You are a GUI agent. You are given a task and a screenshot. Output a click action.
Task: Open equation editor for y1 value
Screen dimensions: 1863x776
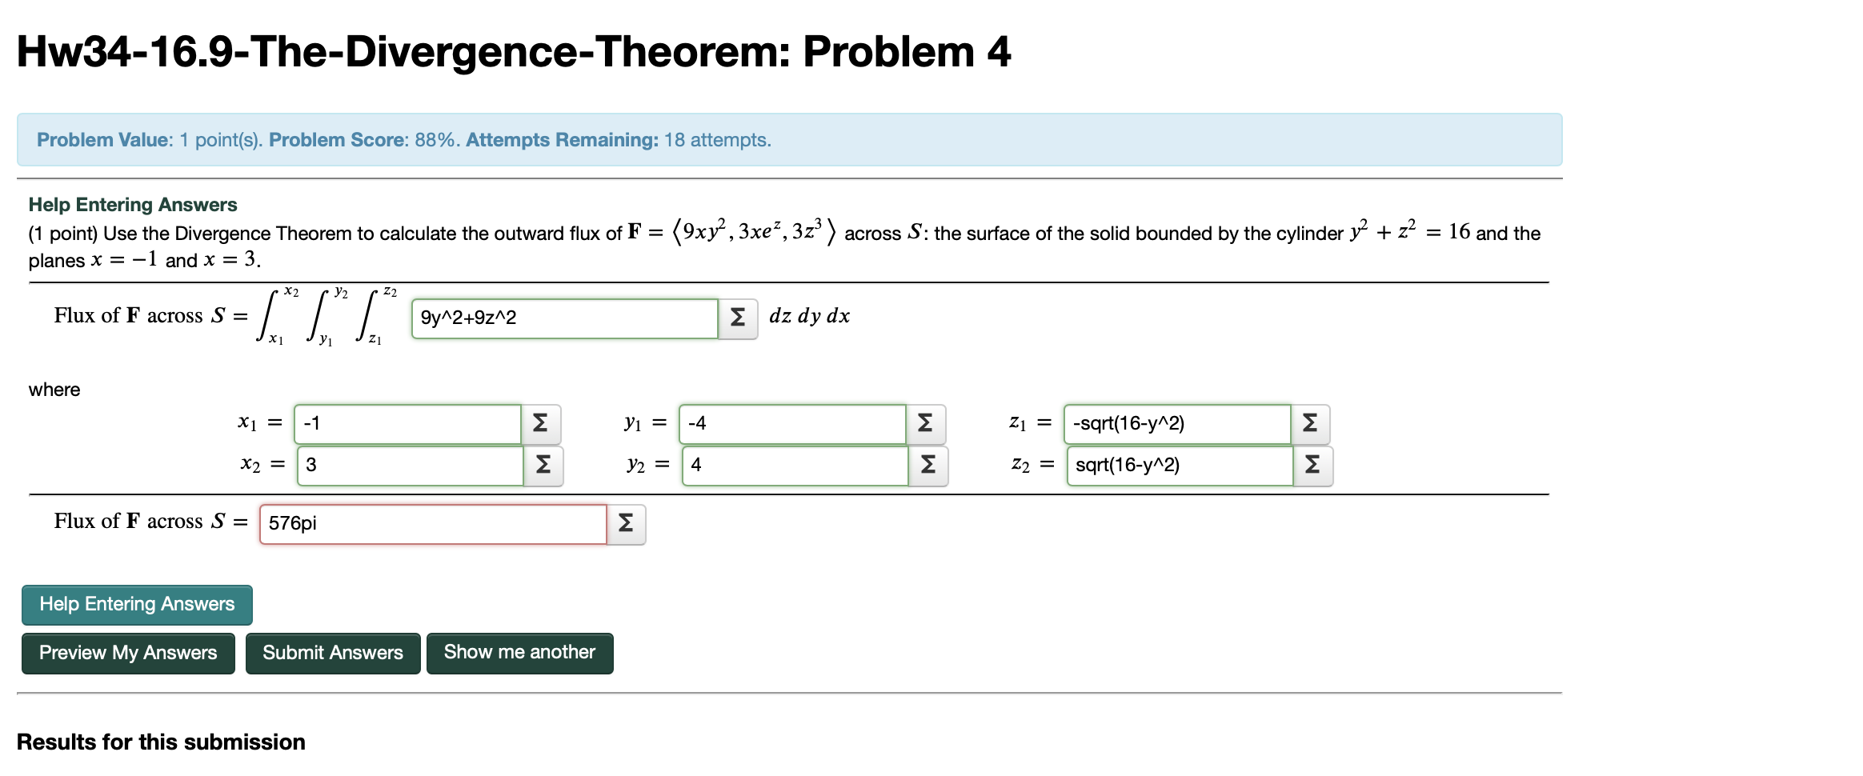click(x=926, y=423)
